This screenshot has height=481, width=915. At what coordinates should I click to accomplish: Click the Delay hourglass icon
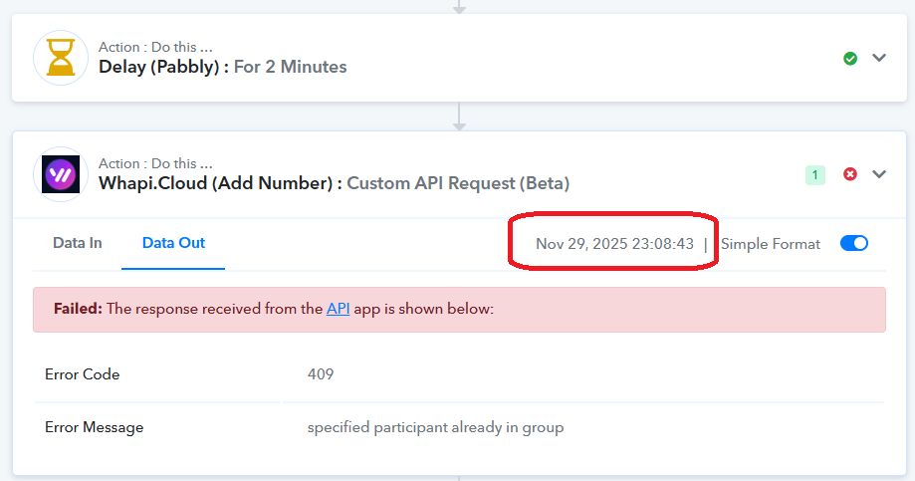pos(62,58)
